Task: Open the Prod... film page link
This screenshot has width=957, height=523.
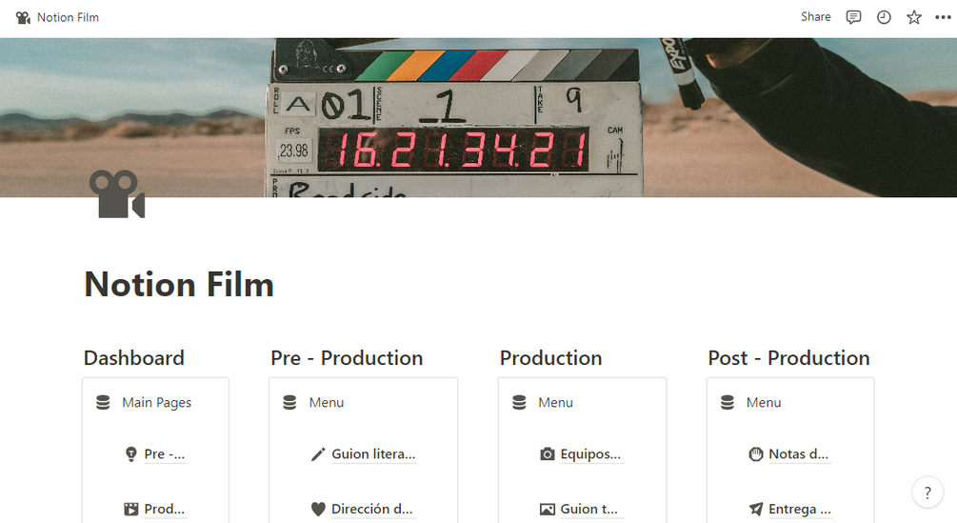Action: click(164, 510)
